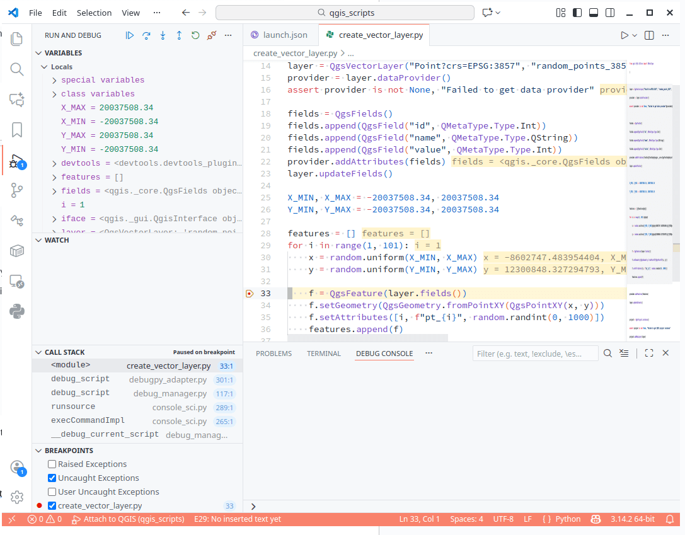The height and width of the screenshot is (535, 685).
Task: Click the Step Out debug icon
Action: pyautogui.click(x=179, y=36)
